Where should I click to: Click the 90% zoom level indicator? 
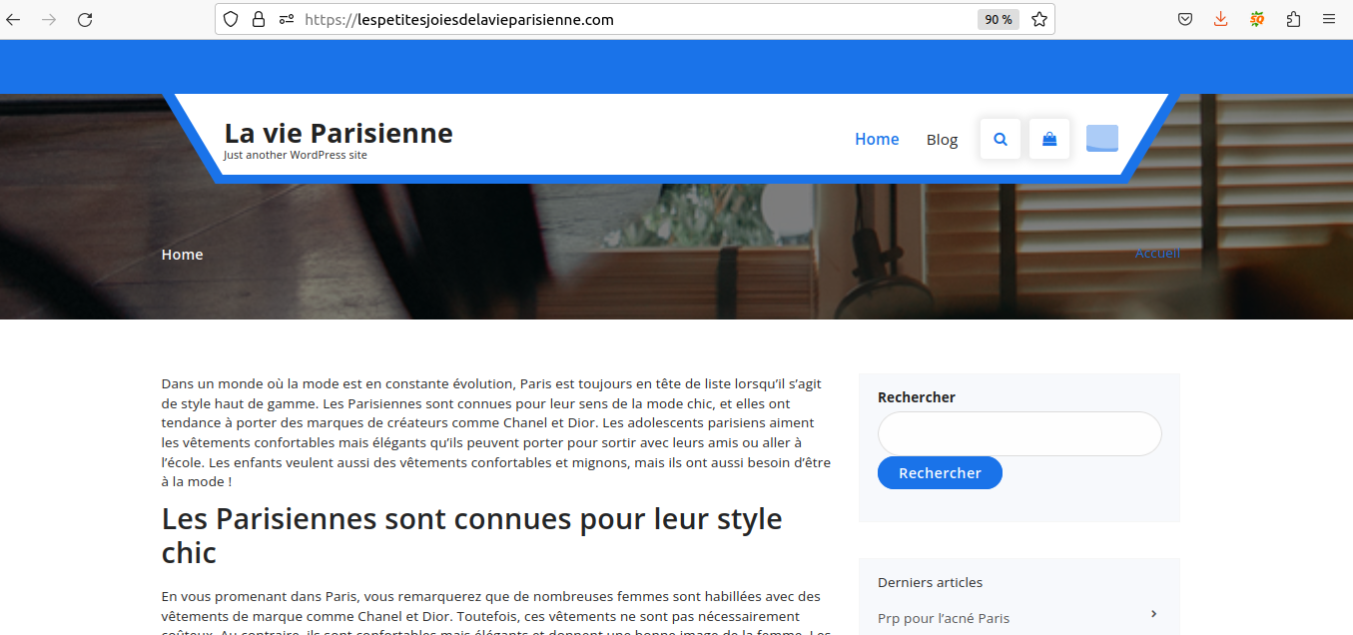998,19
